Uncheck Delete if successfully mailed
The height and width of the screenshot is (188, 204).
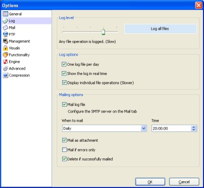pyautogui.click(x=64, y=159)
